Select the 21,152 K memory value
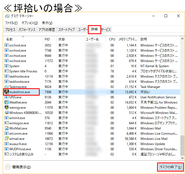 [x=131, y=87]
